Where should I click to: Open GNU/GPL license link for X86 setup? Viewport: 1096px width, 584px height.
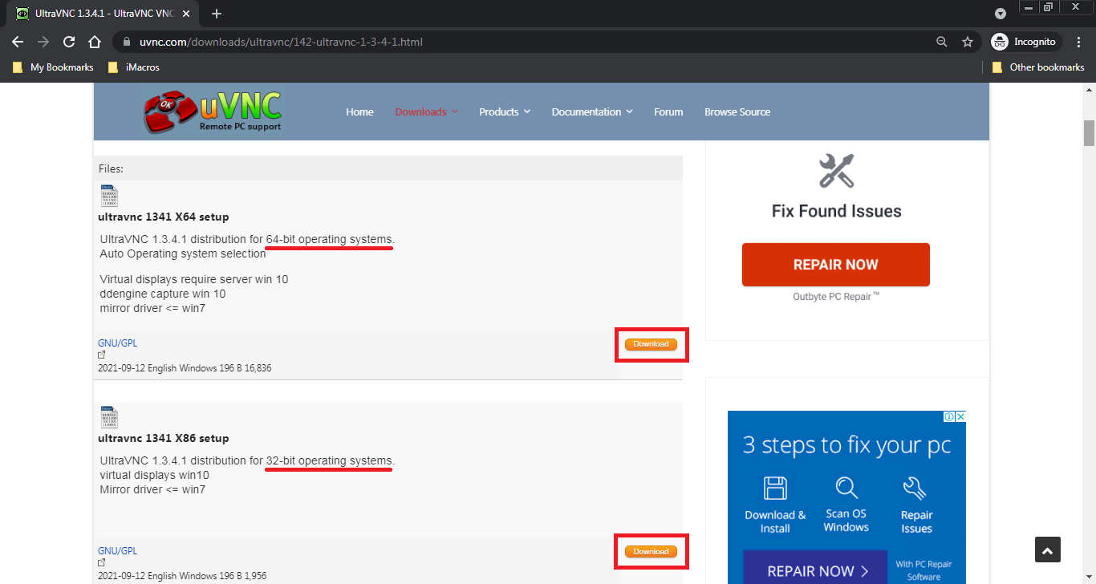pyautogui.click(x=117, y=551)
